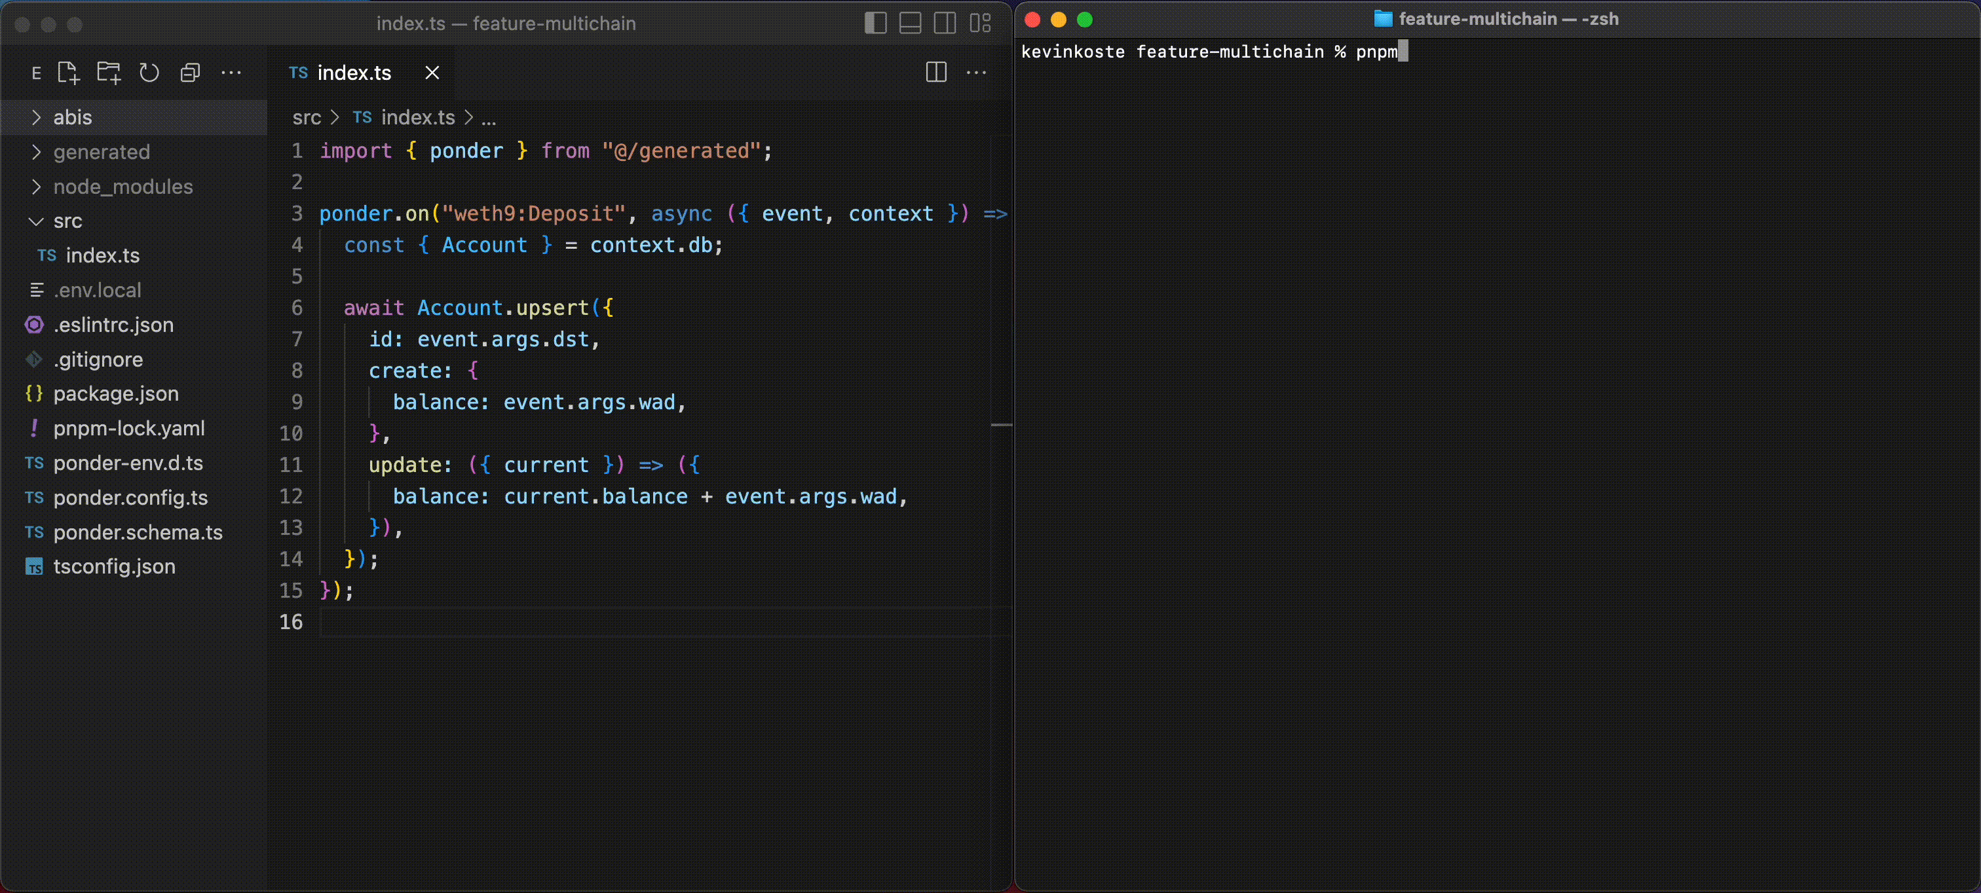Create a new file in the Explorer
Image resolution: width=1981 pixels, height=893 pixels.
click(x=68, y=72)
